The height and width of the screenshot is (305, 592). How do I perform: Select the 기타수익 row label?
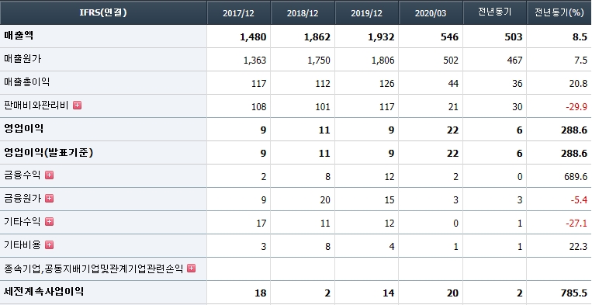point(22,222)
